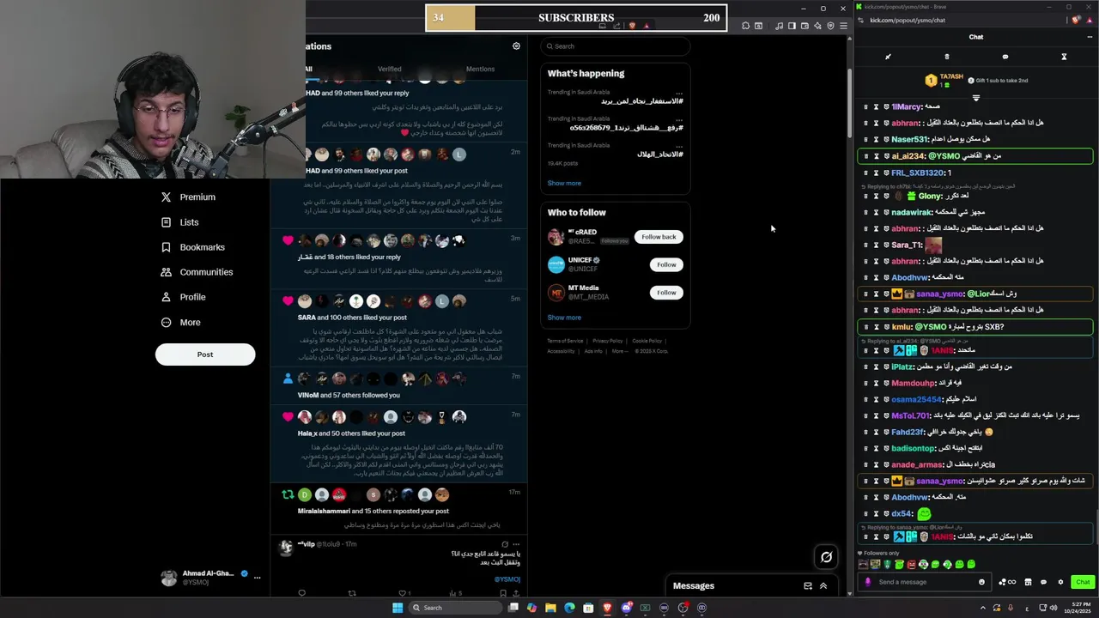
Task: Click the speech bubble icon in chat toolbar
Action: (x=1005, y=57)
